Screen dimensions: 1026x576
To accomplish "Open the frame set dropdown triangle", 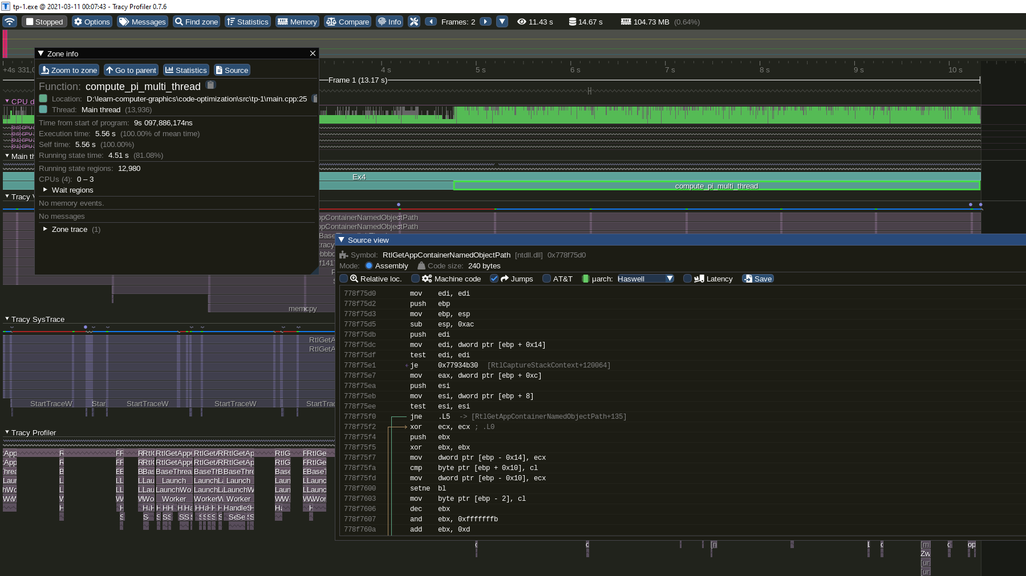I will 502,22.
